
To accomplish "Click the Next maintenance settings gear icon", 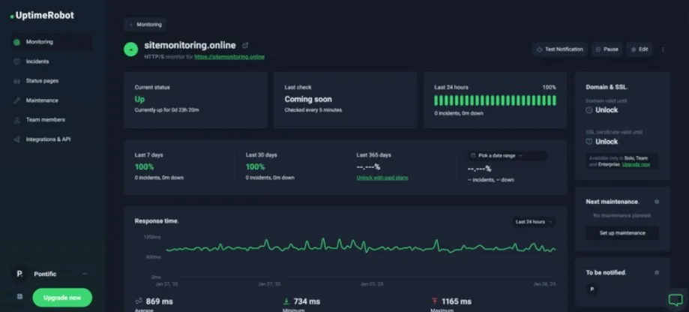I will 657,202.
